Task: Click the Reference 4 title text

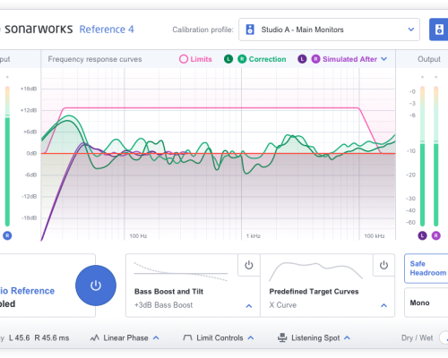Action: point(107,30)
